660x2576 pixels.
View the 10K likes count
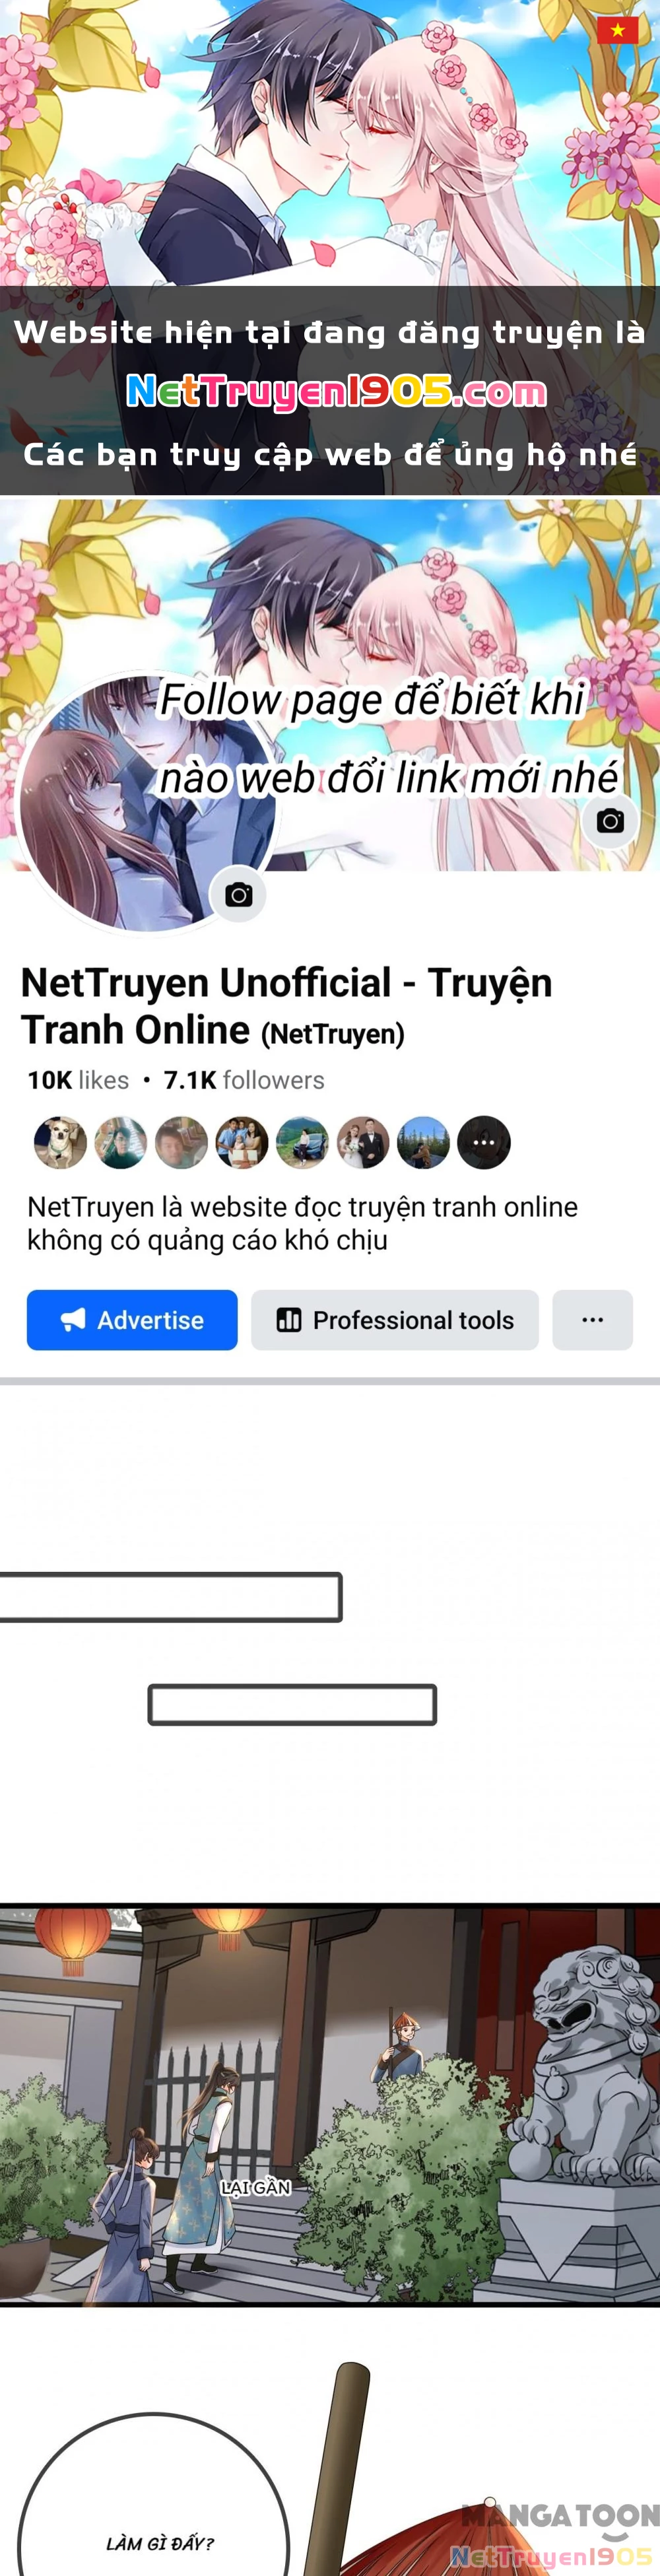point(78,1080)
